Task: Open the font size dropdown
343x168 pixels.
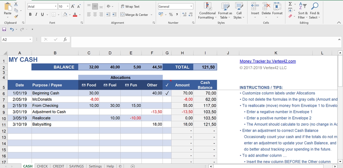Action: click(68, 6)
